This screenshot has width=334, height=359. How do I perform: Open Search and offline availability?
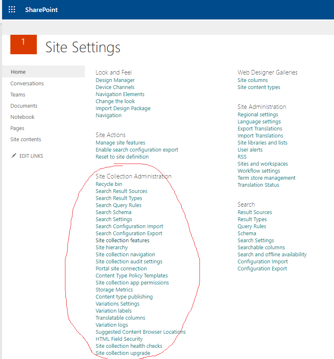pyautogui.click(x=272, y=255)
